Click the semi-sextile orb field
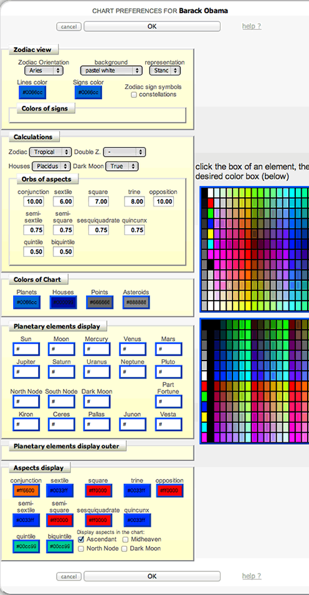Screen dimensions: 309x595 pos(34,230)
